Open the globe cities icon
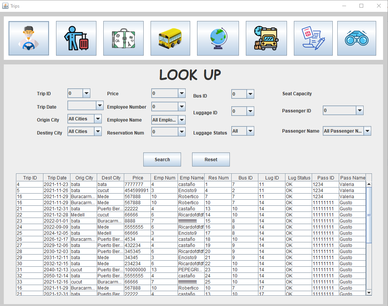The width and height of the screenshot is (388, 306). 218,38
